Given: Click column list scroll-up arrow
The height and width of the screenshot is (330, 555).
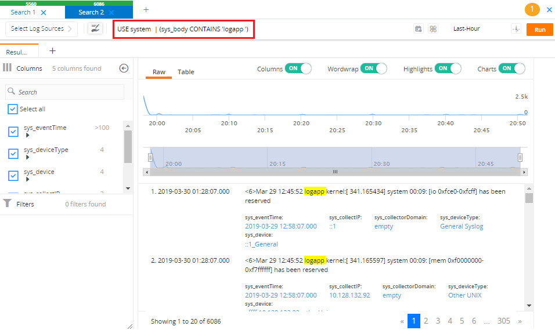Looking at the screenshot, I should point(128,126).
